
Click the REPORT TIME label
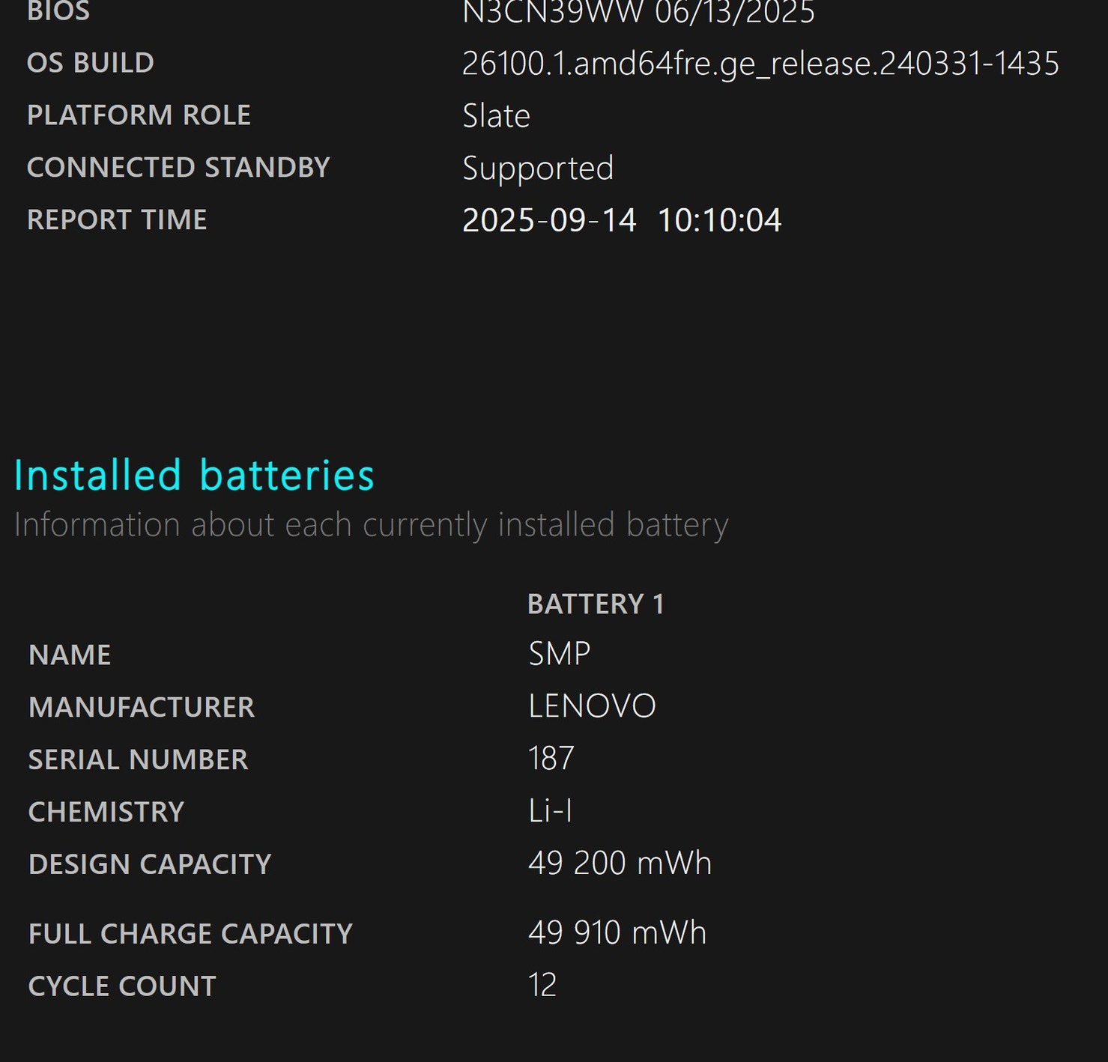click(x=117, y=220)
